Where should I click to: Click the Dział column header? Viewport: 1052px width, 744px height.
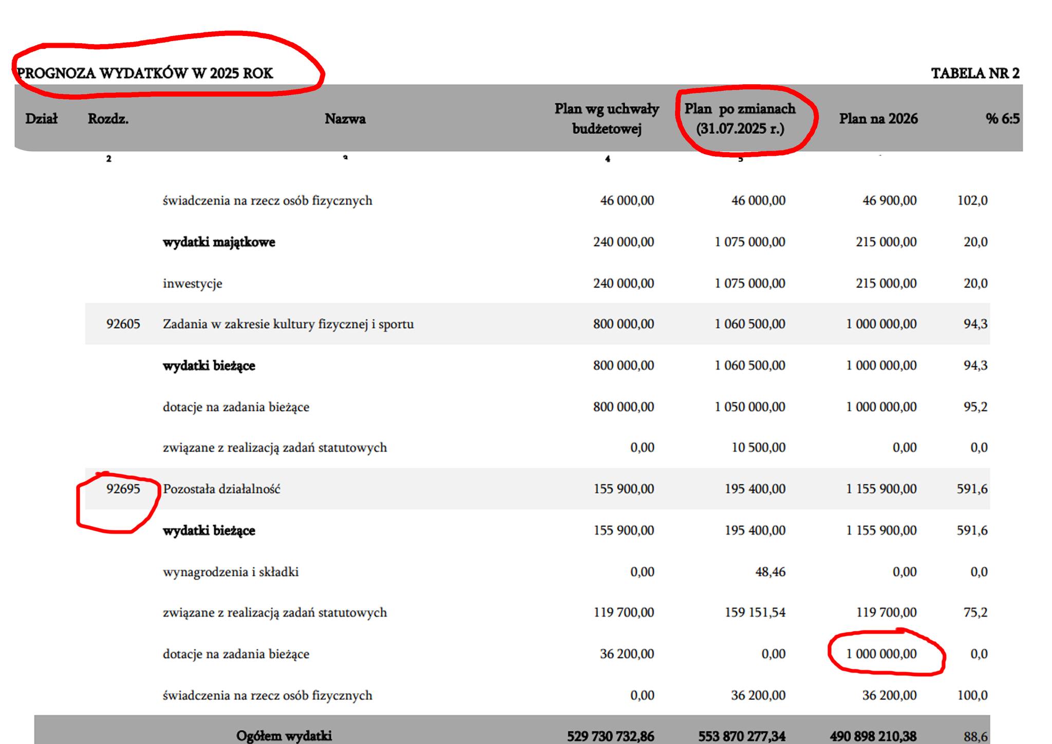coord(41,119)
